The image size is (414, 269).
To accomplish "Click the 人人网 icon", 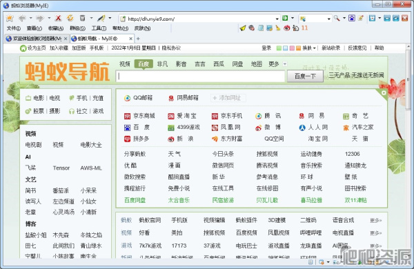I will coord(302,128).
